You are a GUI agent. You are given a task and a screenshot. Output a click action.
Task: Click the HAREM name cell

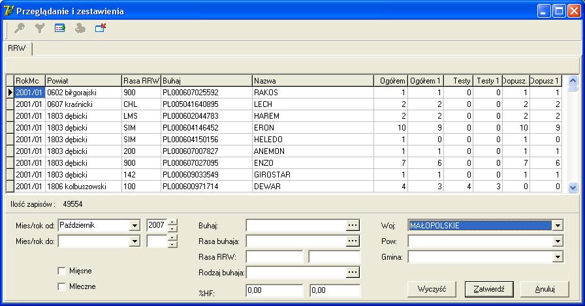pyautogui.click(x=313, y=116)
